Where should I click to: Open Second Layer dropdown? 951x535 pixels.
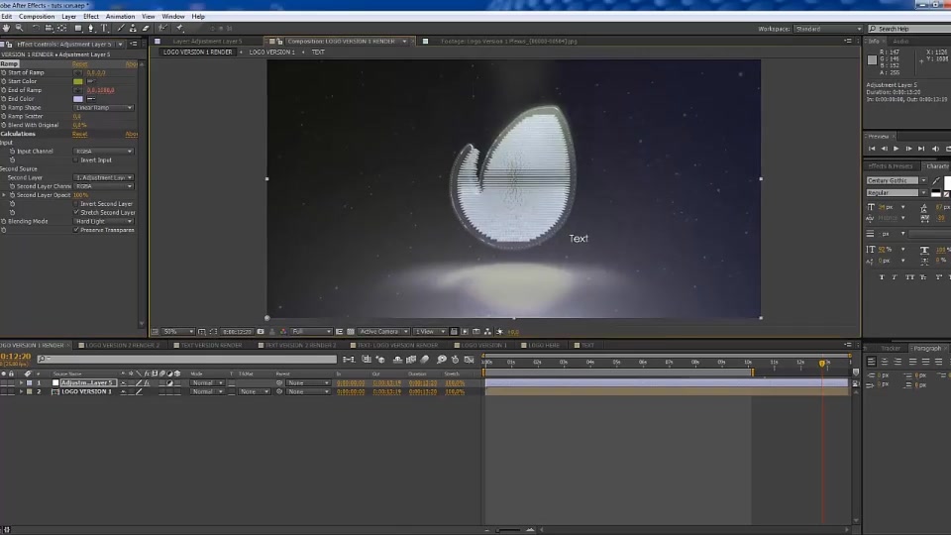103,177
